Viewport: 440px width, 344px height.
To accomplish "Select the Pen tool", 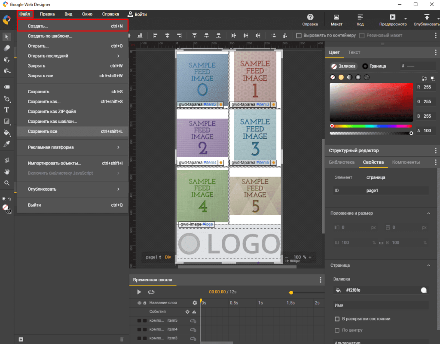I will pos(7,98).
